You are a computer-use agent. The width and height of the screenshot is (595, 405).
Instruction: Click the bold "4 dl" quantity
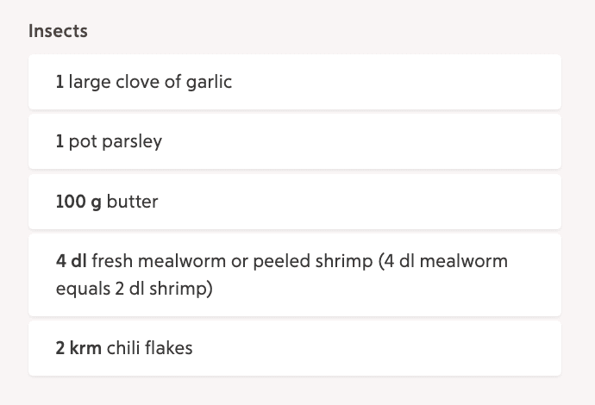[71, 261]
